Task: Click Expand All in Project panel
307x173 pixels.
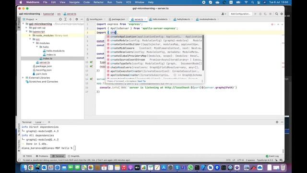Action: (x=65, y=19)
